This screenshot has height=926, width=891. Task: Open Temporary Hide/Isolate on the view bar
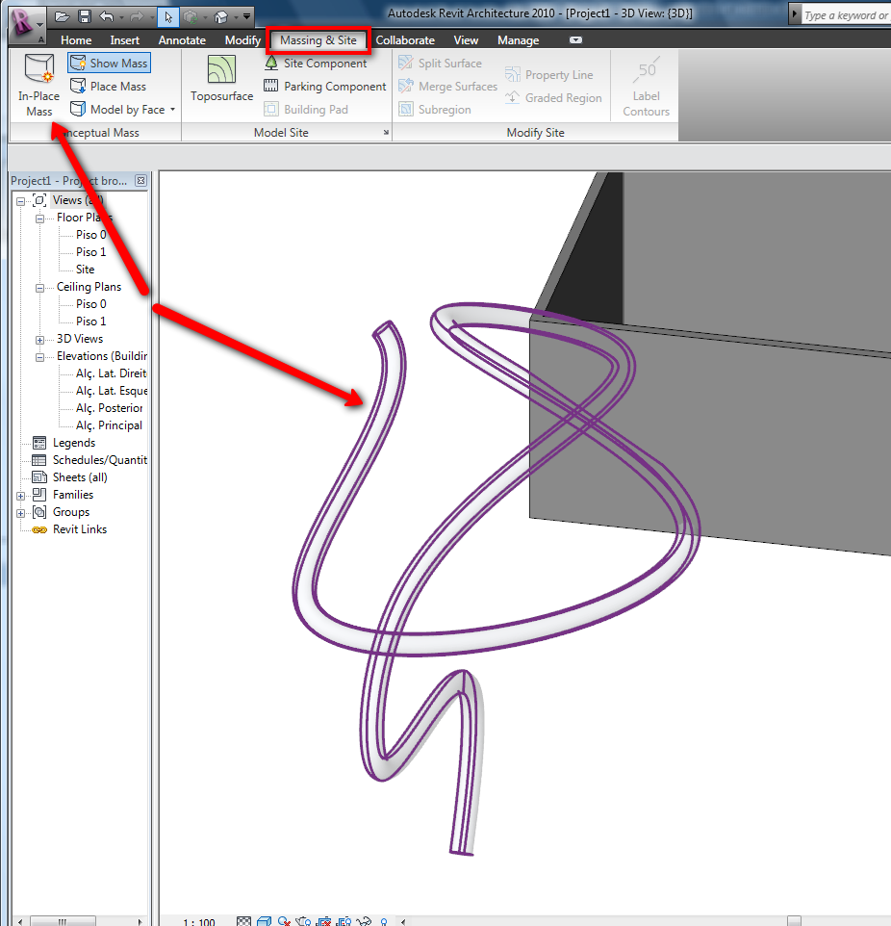tap(364, 920)
